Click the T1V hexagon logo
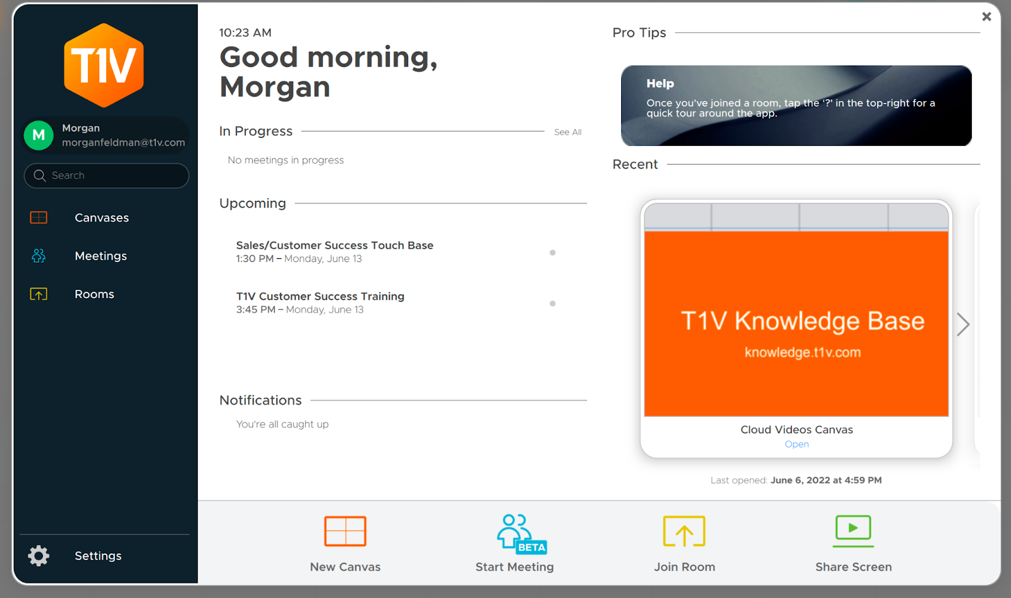Screen dimensions: 1011x598 [x=104, y=65]
